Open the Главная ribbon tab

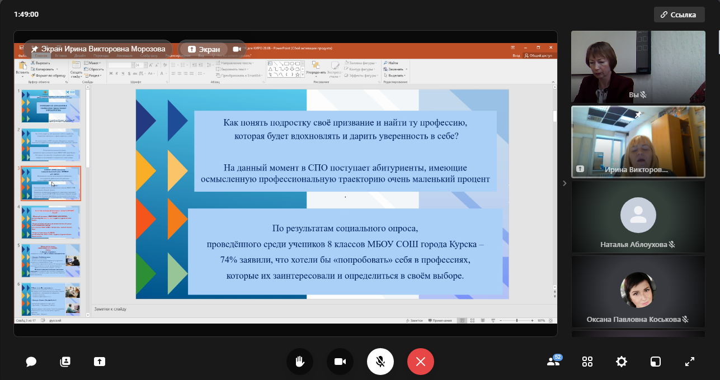pyautogui.click(x=41, y=56)
